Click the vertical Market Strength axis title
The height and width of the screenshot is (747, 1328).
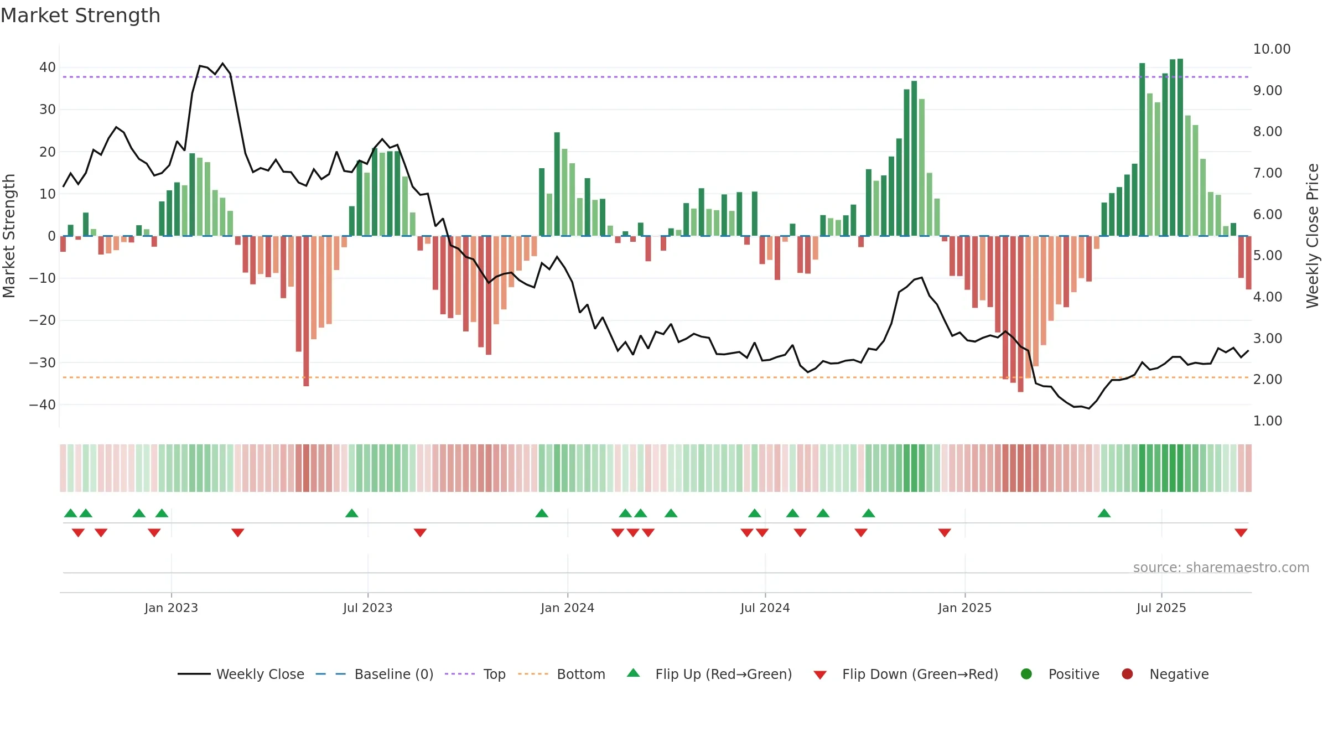click(x=9, y=236)
